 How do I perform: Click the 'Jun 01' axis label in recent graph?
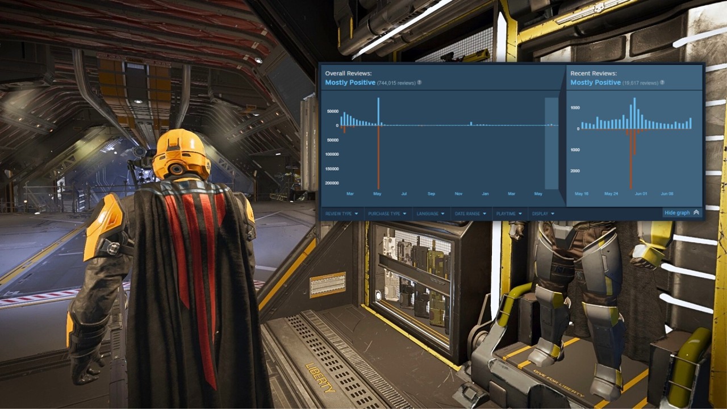tap(641, 194)
